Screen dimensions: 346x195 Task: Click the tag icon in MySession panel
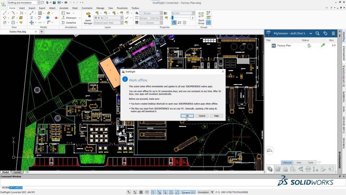point(325,33)
